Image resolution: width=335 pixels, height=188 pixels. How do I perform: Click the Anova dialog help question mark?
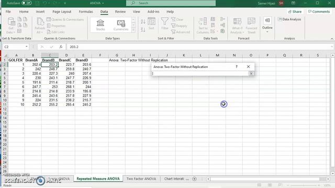point(237,67)
